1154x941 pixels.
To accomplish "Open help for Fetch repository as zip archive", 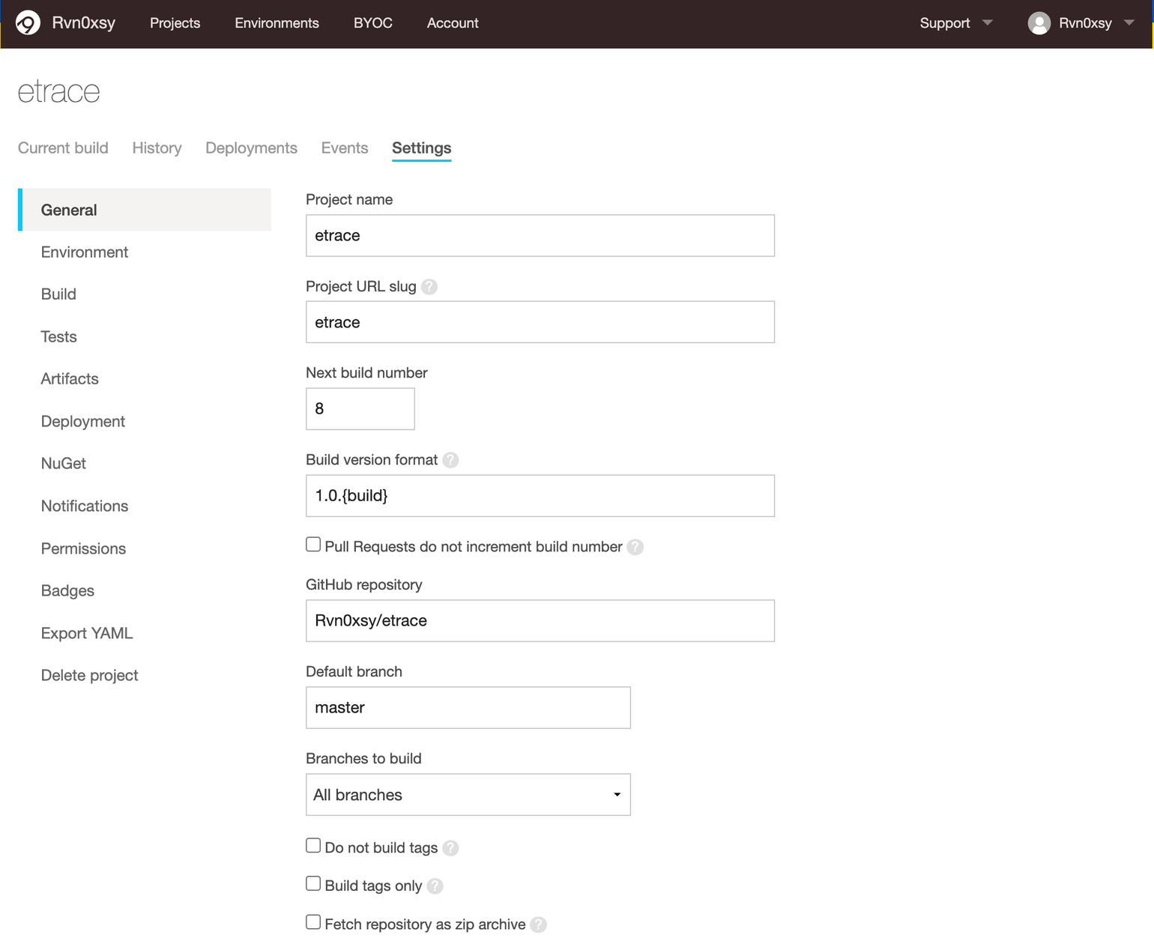I will point(538,925).
